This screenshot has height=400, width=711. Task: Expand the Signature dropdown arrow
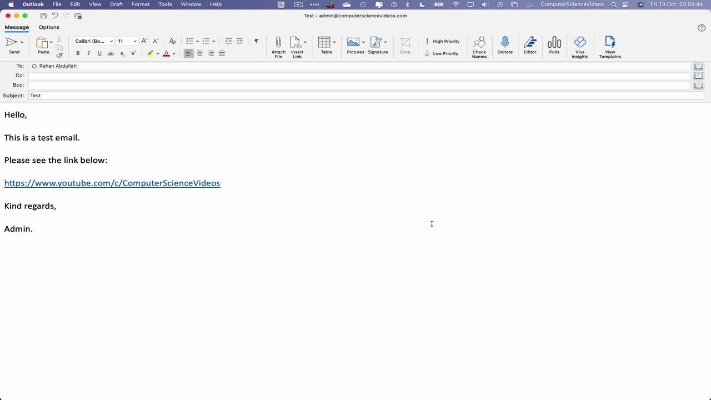tap(385, 42)
